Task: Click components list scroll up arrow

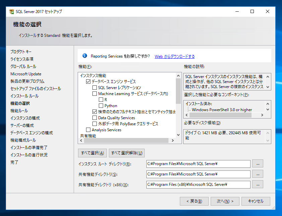Action: tap(268, 104)
